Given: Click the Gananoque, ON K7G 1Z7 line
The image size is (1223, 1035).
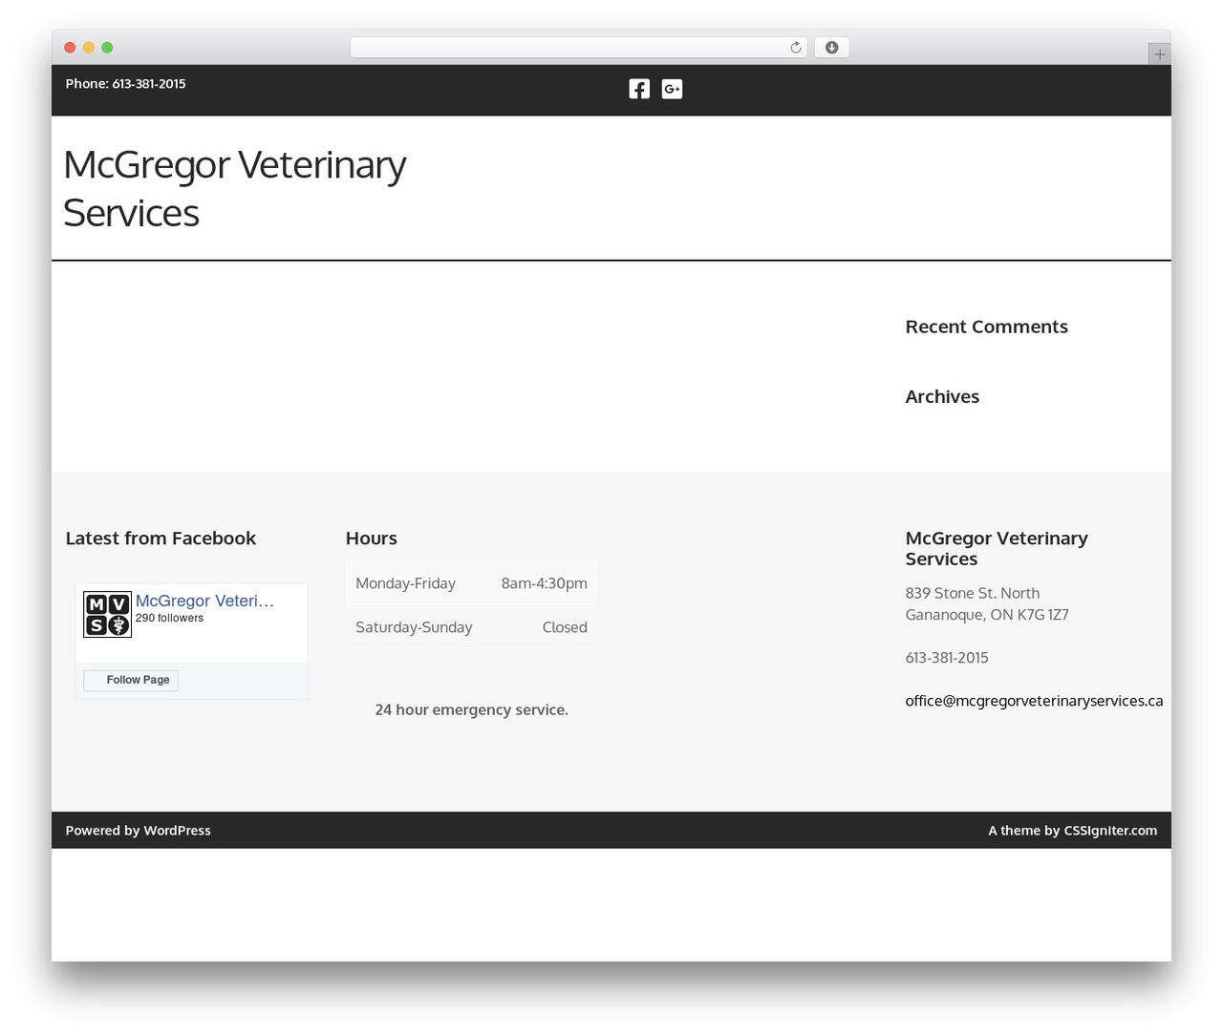Looking at the screenshot, I should click(x=987, y=615).
